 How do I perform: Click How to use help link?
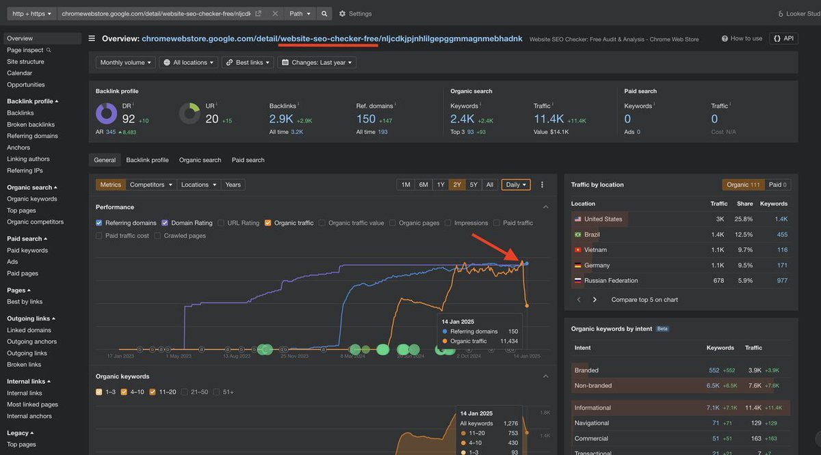[742, 39]
